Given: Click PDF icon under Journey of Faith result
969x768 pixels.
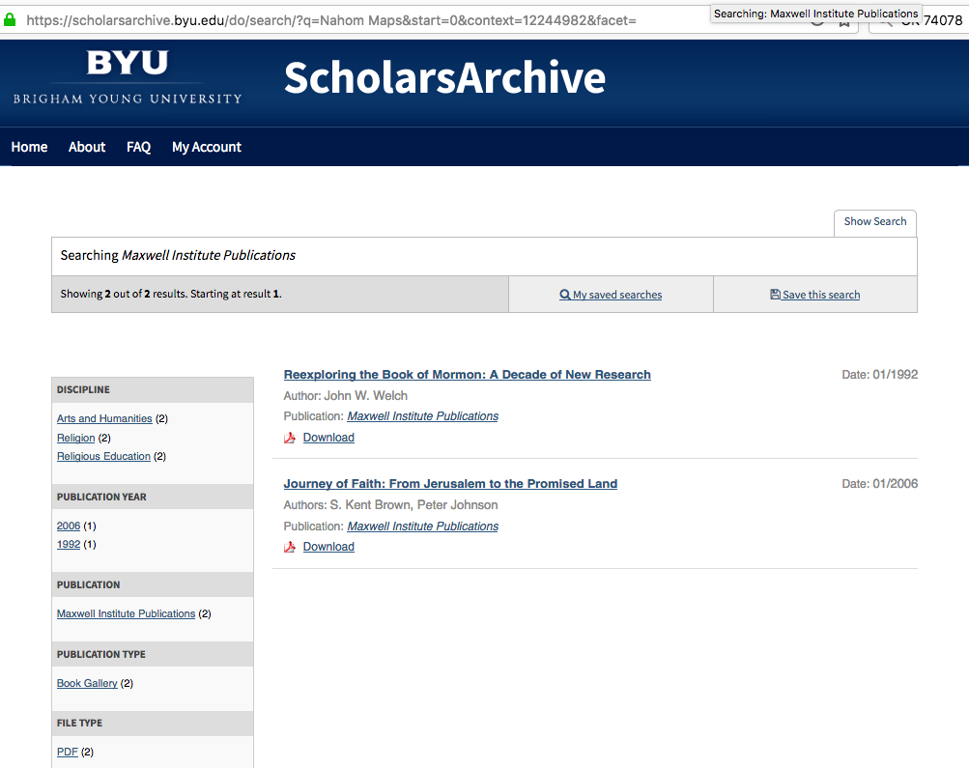Looking at the screenshot, I should 289,547.
